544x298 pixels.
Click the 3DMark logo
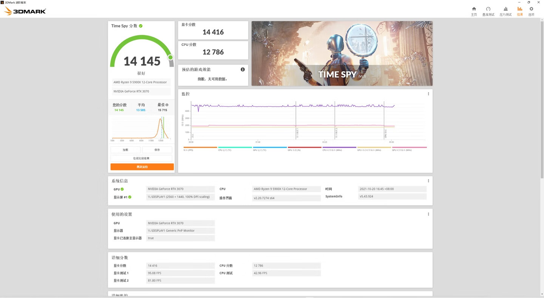click(25, 11)
